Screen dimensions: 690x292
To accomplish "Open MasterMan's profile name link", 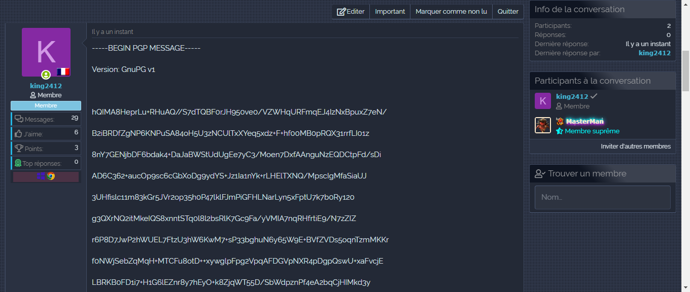I will tap(584, 121).
